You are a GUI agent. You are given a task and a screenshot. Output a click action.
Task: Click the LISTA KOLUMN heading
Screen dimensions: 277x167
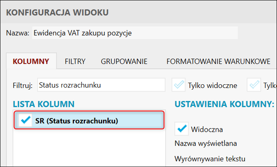pos(43,104)
